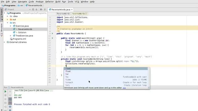Screen dimensions: 198x111
Task: Run the main method from gutter arrow
Action: 53,38
